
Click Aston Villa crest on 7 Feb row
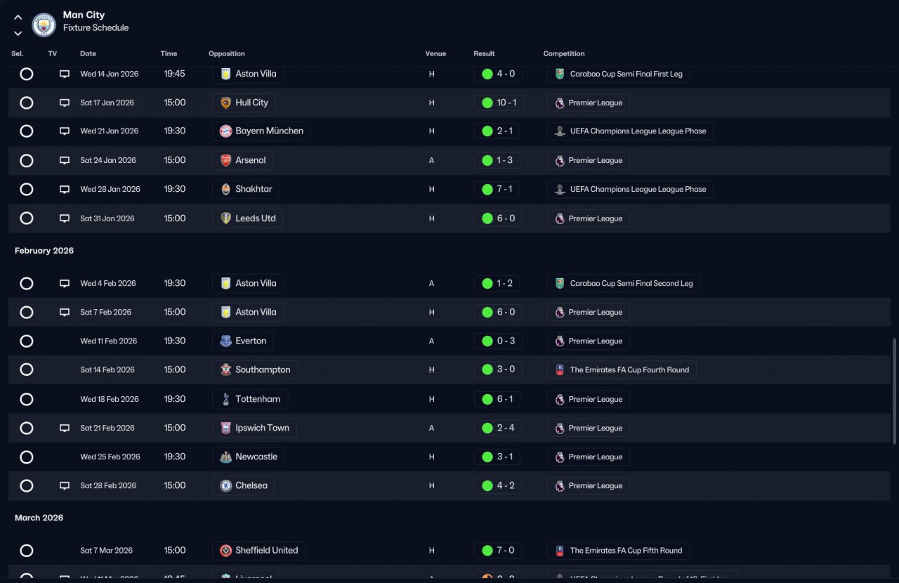(225, 312)
